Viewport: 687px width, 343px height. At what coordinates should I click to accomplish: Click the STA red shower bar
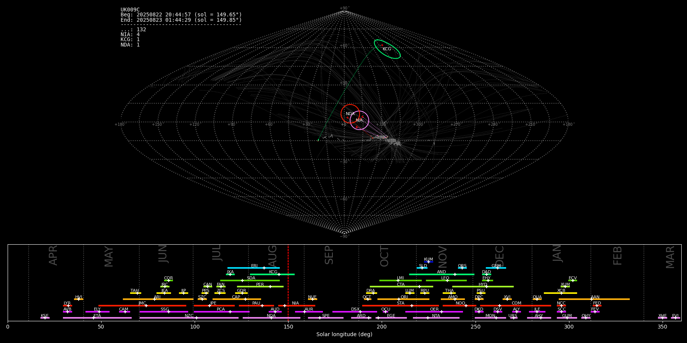(400, 306)
